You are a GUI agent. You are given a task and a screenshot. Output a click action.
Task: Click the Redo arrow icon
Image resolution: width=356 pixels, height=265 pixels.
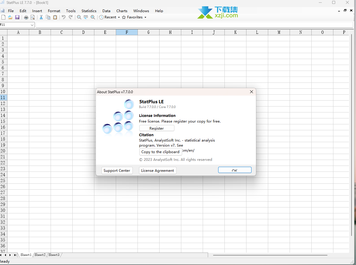coord(71,17)
